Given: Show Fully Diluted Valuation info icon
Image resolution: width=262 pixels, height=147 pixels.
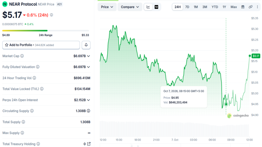Looking at the screenshot, I should (x=38, y=67).
